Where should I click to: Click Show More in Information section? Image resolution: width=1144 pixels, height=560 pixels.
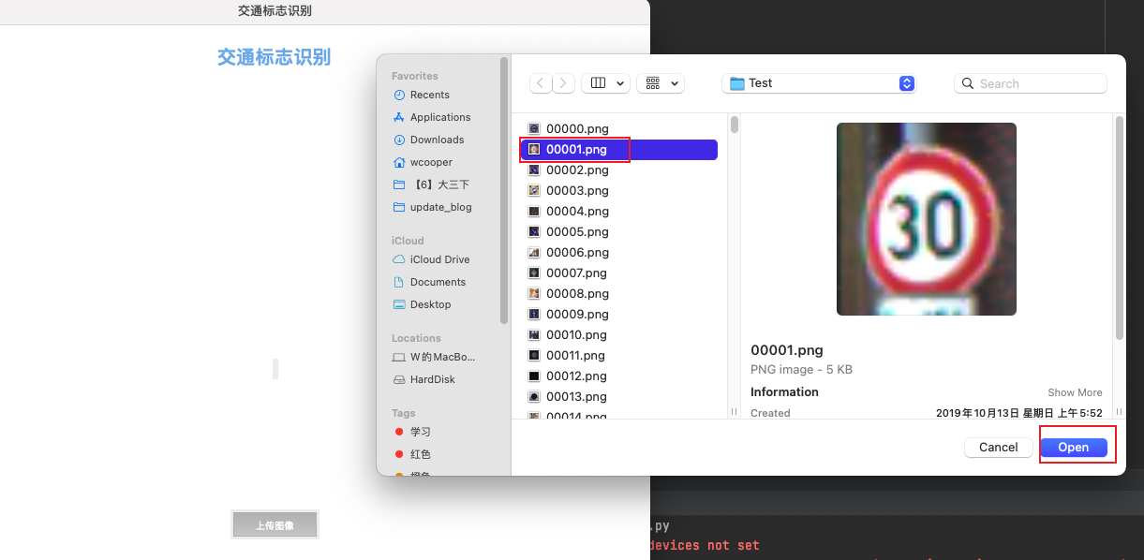[x=1075, y=392]
